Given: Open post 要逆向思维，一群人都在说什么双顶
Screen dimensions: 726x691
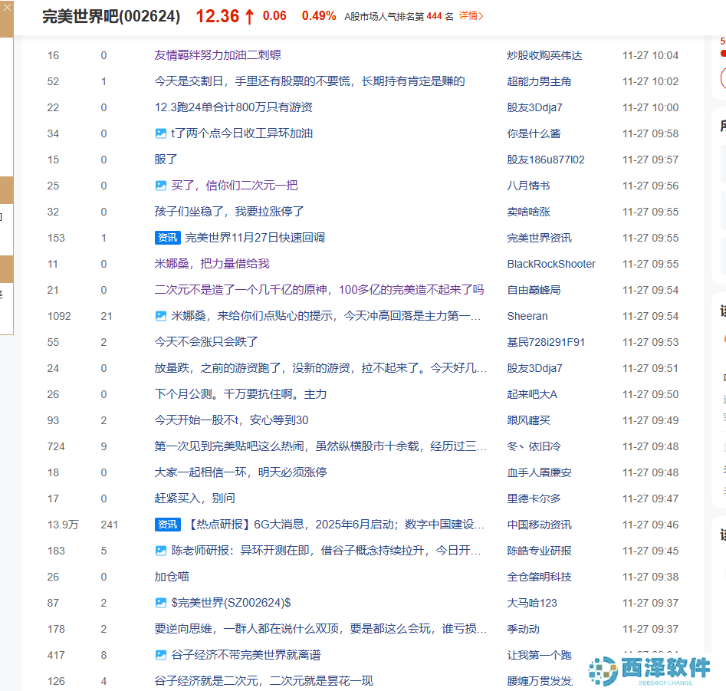Looking at the screenshot, I should [320, 629].
